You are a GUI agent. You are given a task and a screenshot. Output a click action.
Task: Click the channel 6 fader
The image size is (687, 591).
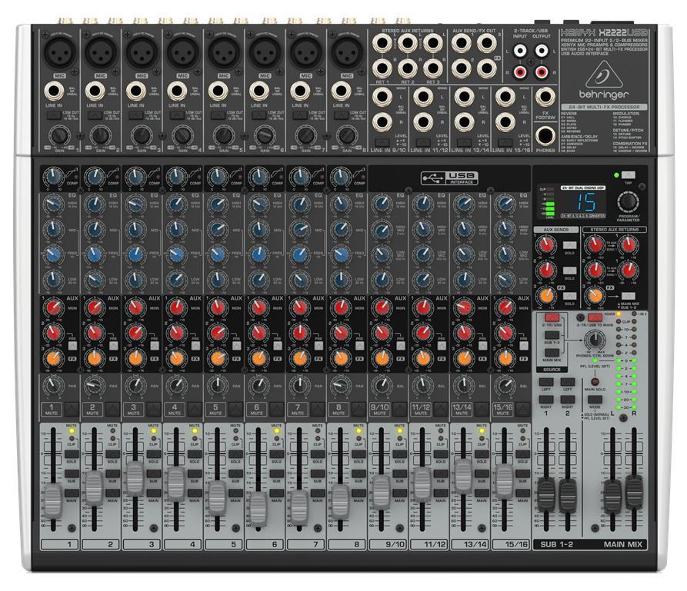click(x=258, y=509)
